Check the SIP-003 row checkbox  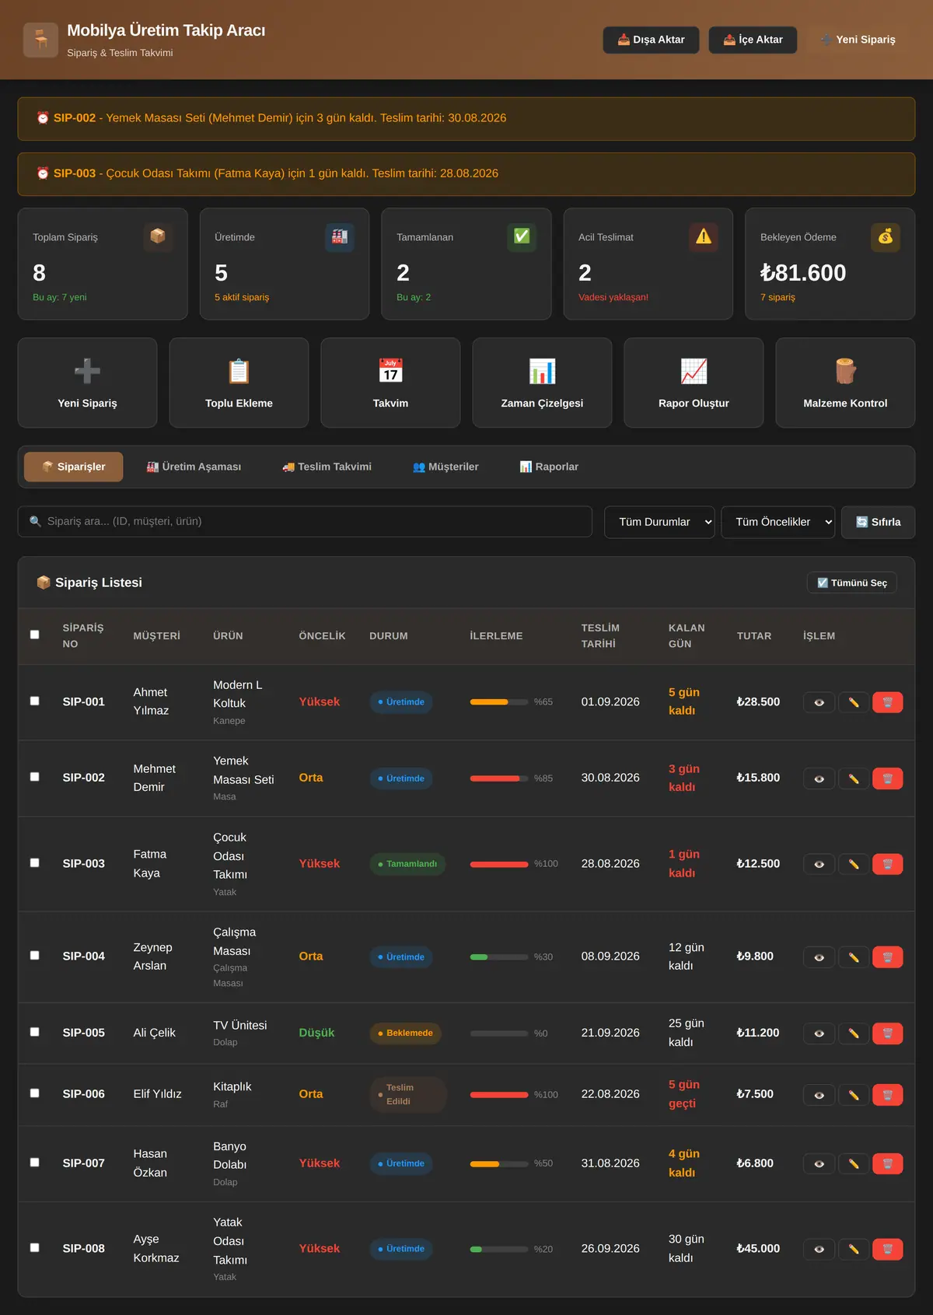coord(34,862)
